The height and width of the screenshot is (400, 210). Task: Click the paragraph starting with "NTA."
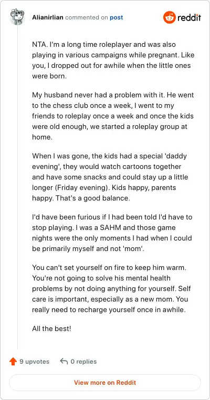[111, 60]
